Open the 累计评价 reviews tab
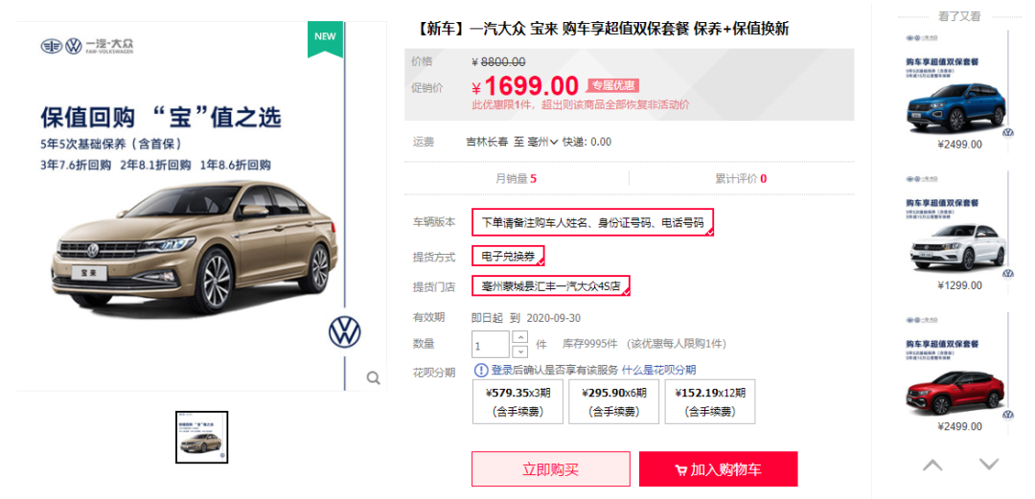The height and width of the screenshot is (499, 1035). tap(741, 178)
